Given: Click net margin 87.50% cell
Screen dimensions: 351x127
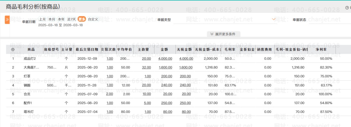Looking at the screenshot, I should [326, 112].
